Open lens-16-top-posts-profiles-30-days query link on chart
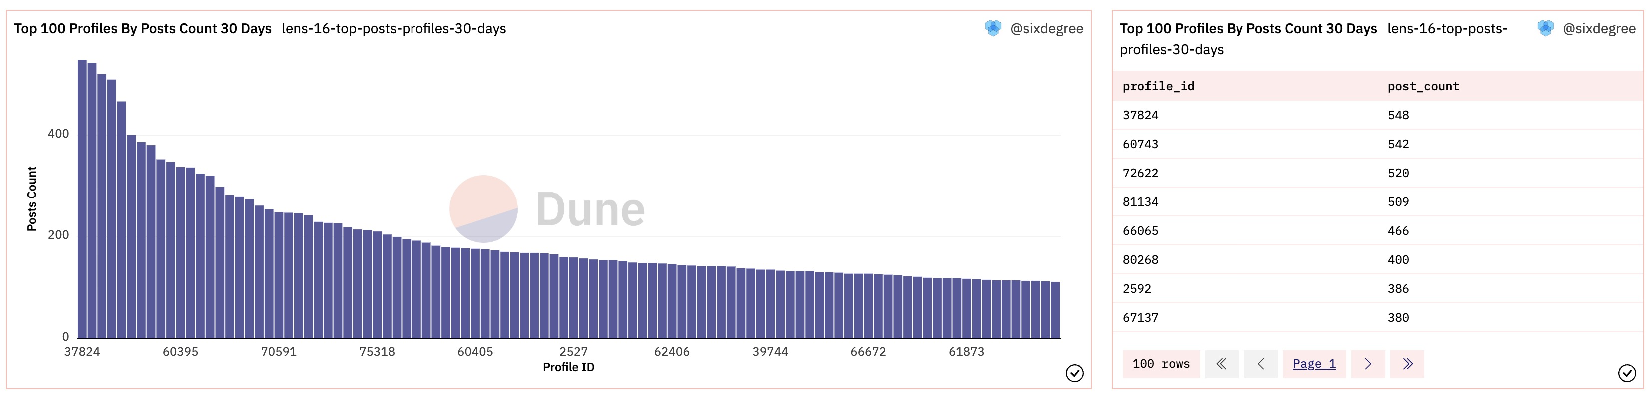 (x=394, y=29)
